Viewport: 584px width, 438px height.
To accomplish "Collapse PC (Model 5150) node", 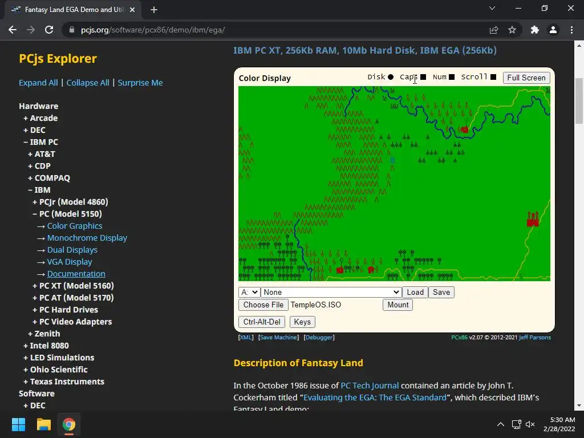I will pos(67,214).
